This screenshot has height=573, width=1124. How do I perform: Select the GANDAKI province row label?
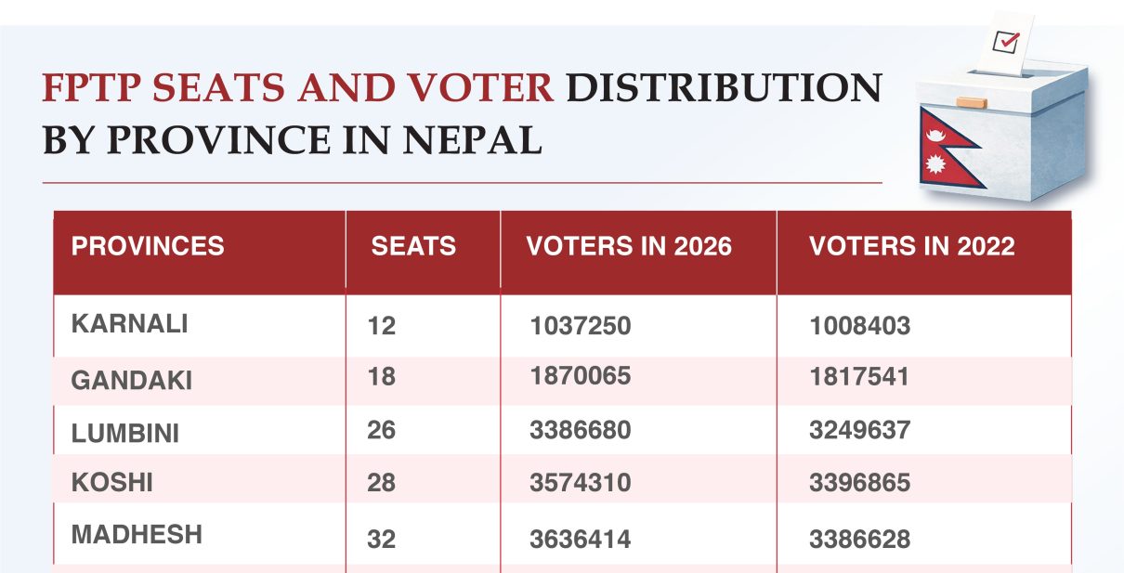click(131, 380)
